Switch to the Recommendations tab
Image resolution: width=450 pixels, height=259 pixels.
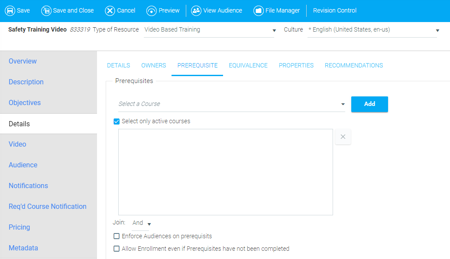tap(354, 65)
